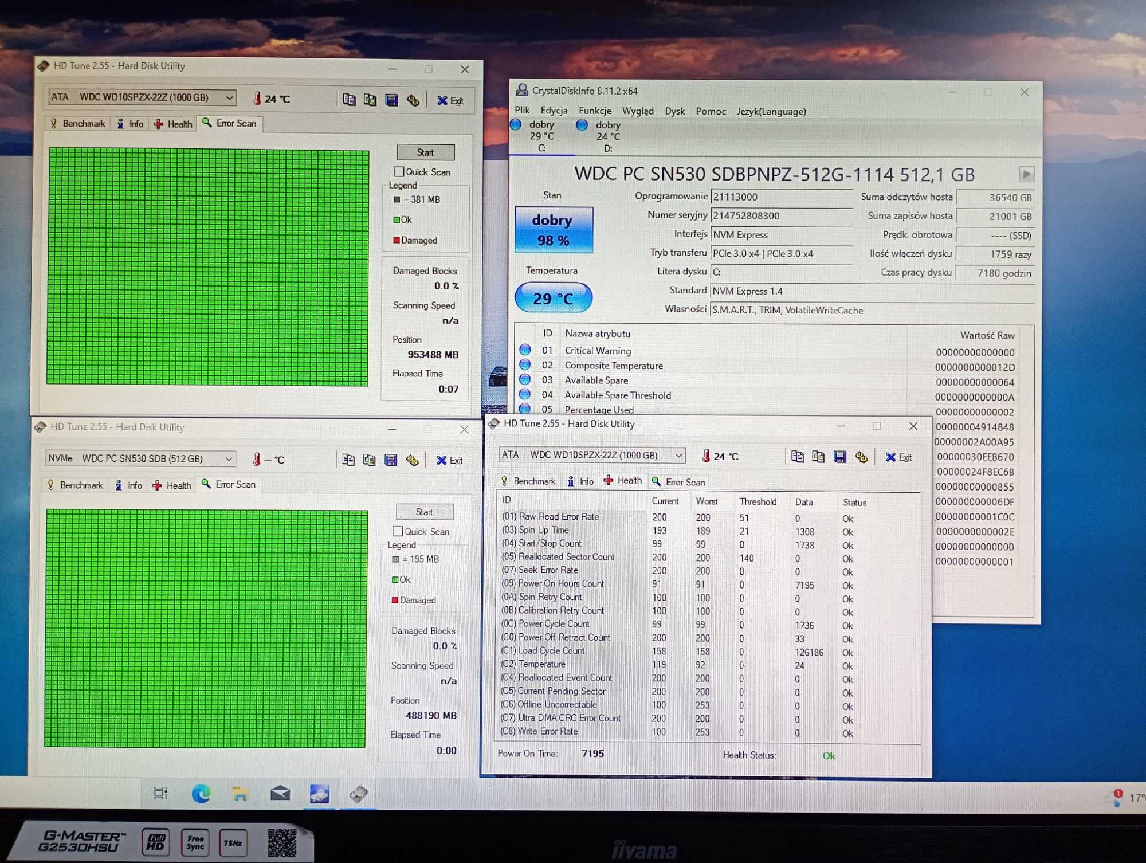Switch to Health tab in bottom-left NVMe HD Tune
Screen dimensions: 1146x863
172,485
